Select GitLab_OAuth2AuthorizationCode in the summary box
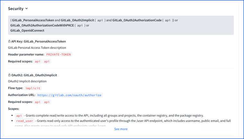 click(137, 20)
